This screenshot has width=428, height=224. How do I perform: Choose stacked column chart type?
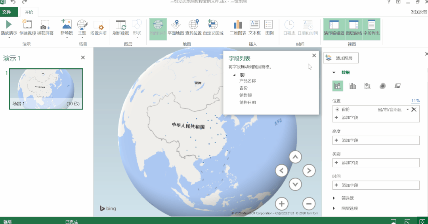338,86
